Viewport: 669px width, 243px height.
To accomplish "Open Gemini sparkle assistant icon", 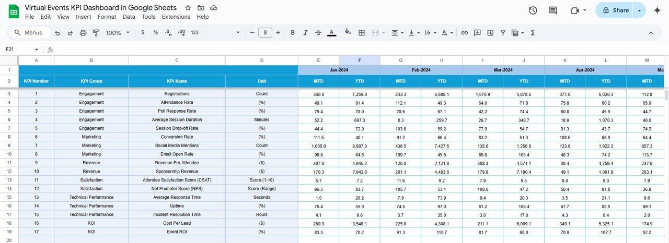I will point(658,10).
